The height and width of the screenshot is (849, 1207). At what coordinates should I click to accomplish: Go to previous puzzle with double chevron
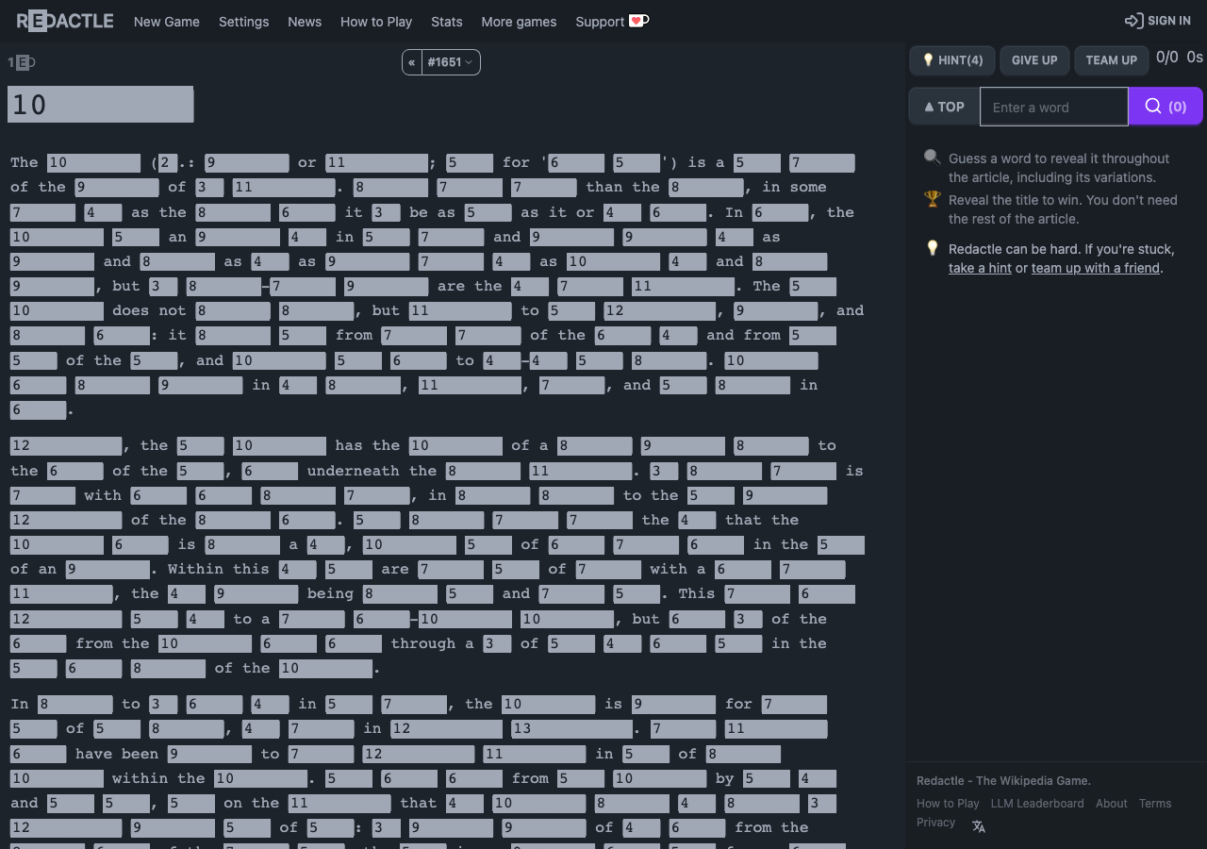click(x=412, y=62)
